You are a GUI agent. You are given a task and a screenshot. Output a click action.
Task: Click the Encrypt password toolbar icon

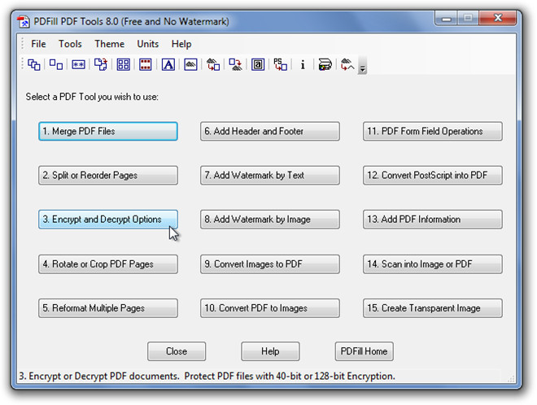(x=78, y=64)
